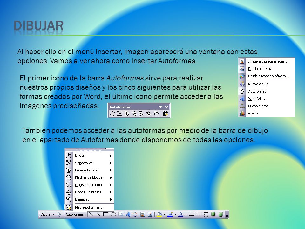This screenshot has width=305, height=229.
Task: Apply the blue line color brush
Action: (170, 214)
